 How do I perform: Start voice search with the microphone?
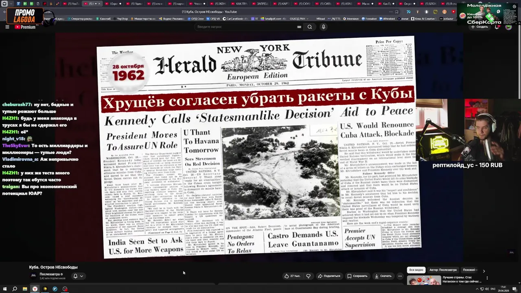(x=324, y=27)
